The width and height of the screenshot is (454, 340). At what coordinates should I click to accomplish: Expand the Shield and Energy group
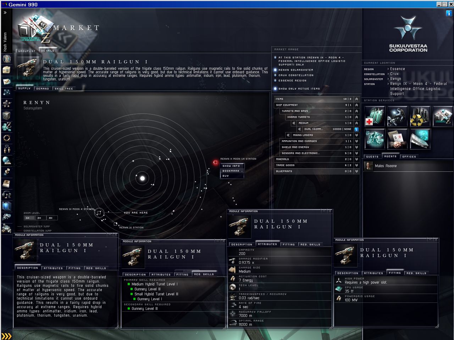coord(356,147)
